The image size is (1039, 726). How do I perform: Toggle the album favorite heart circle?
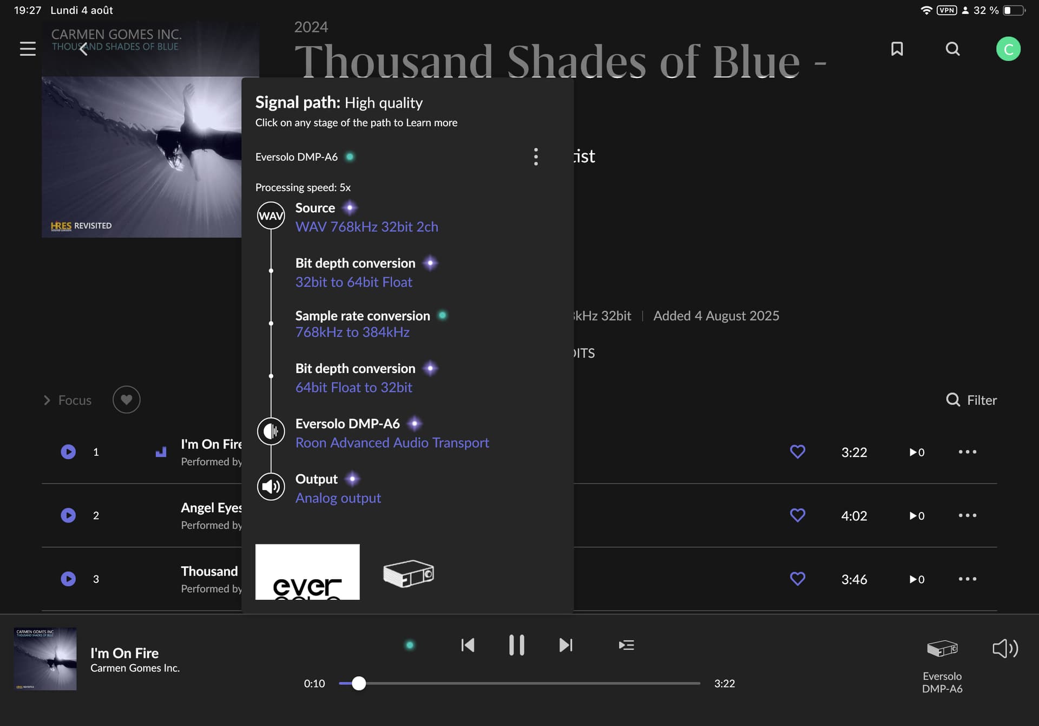126,400
